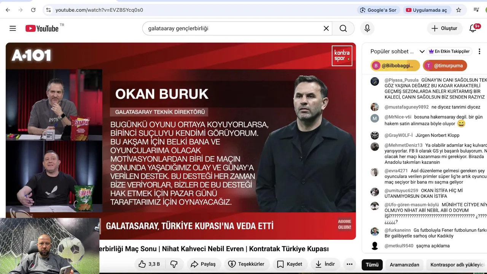Expand Popüler sohbet dropdown chevron
This screenshot has width=487, height=274.
pyautogui.click(x=422, y=51)
